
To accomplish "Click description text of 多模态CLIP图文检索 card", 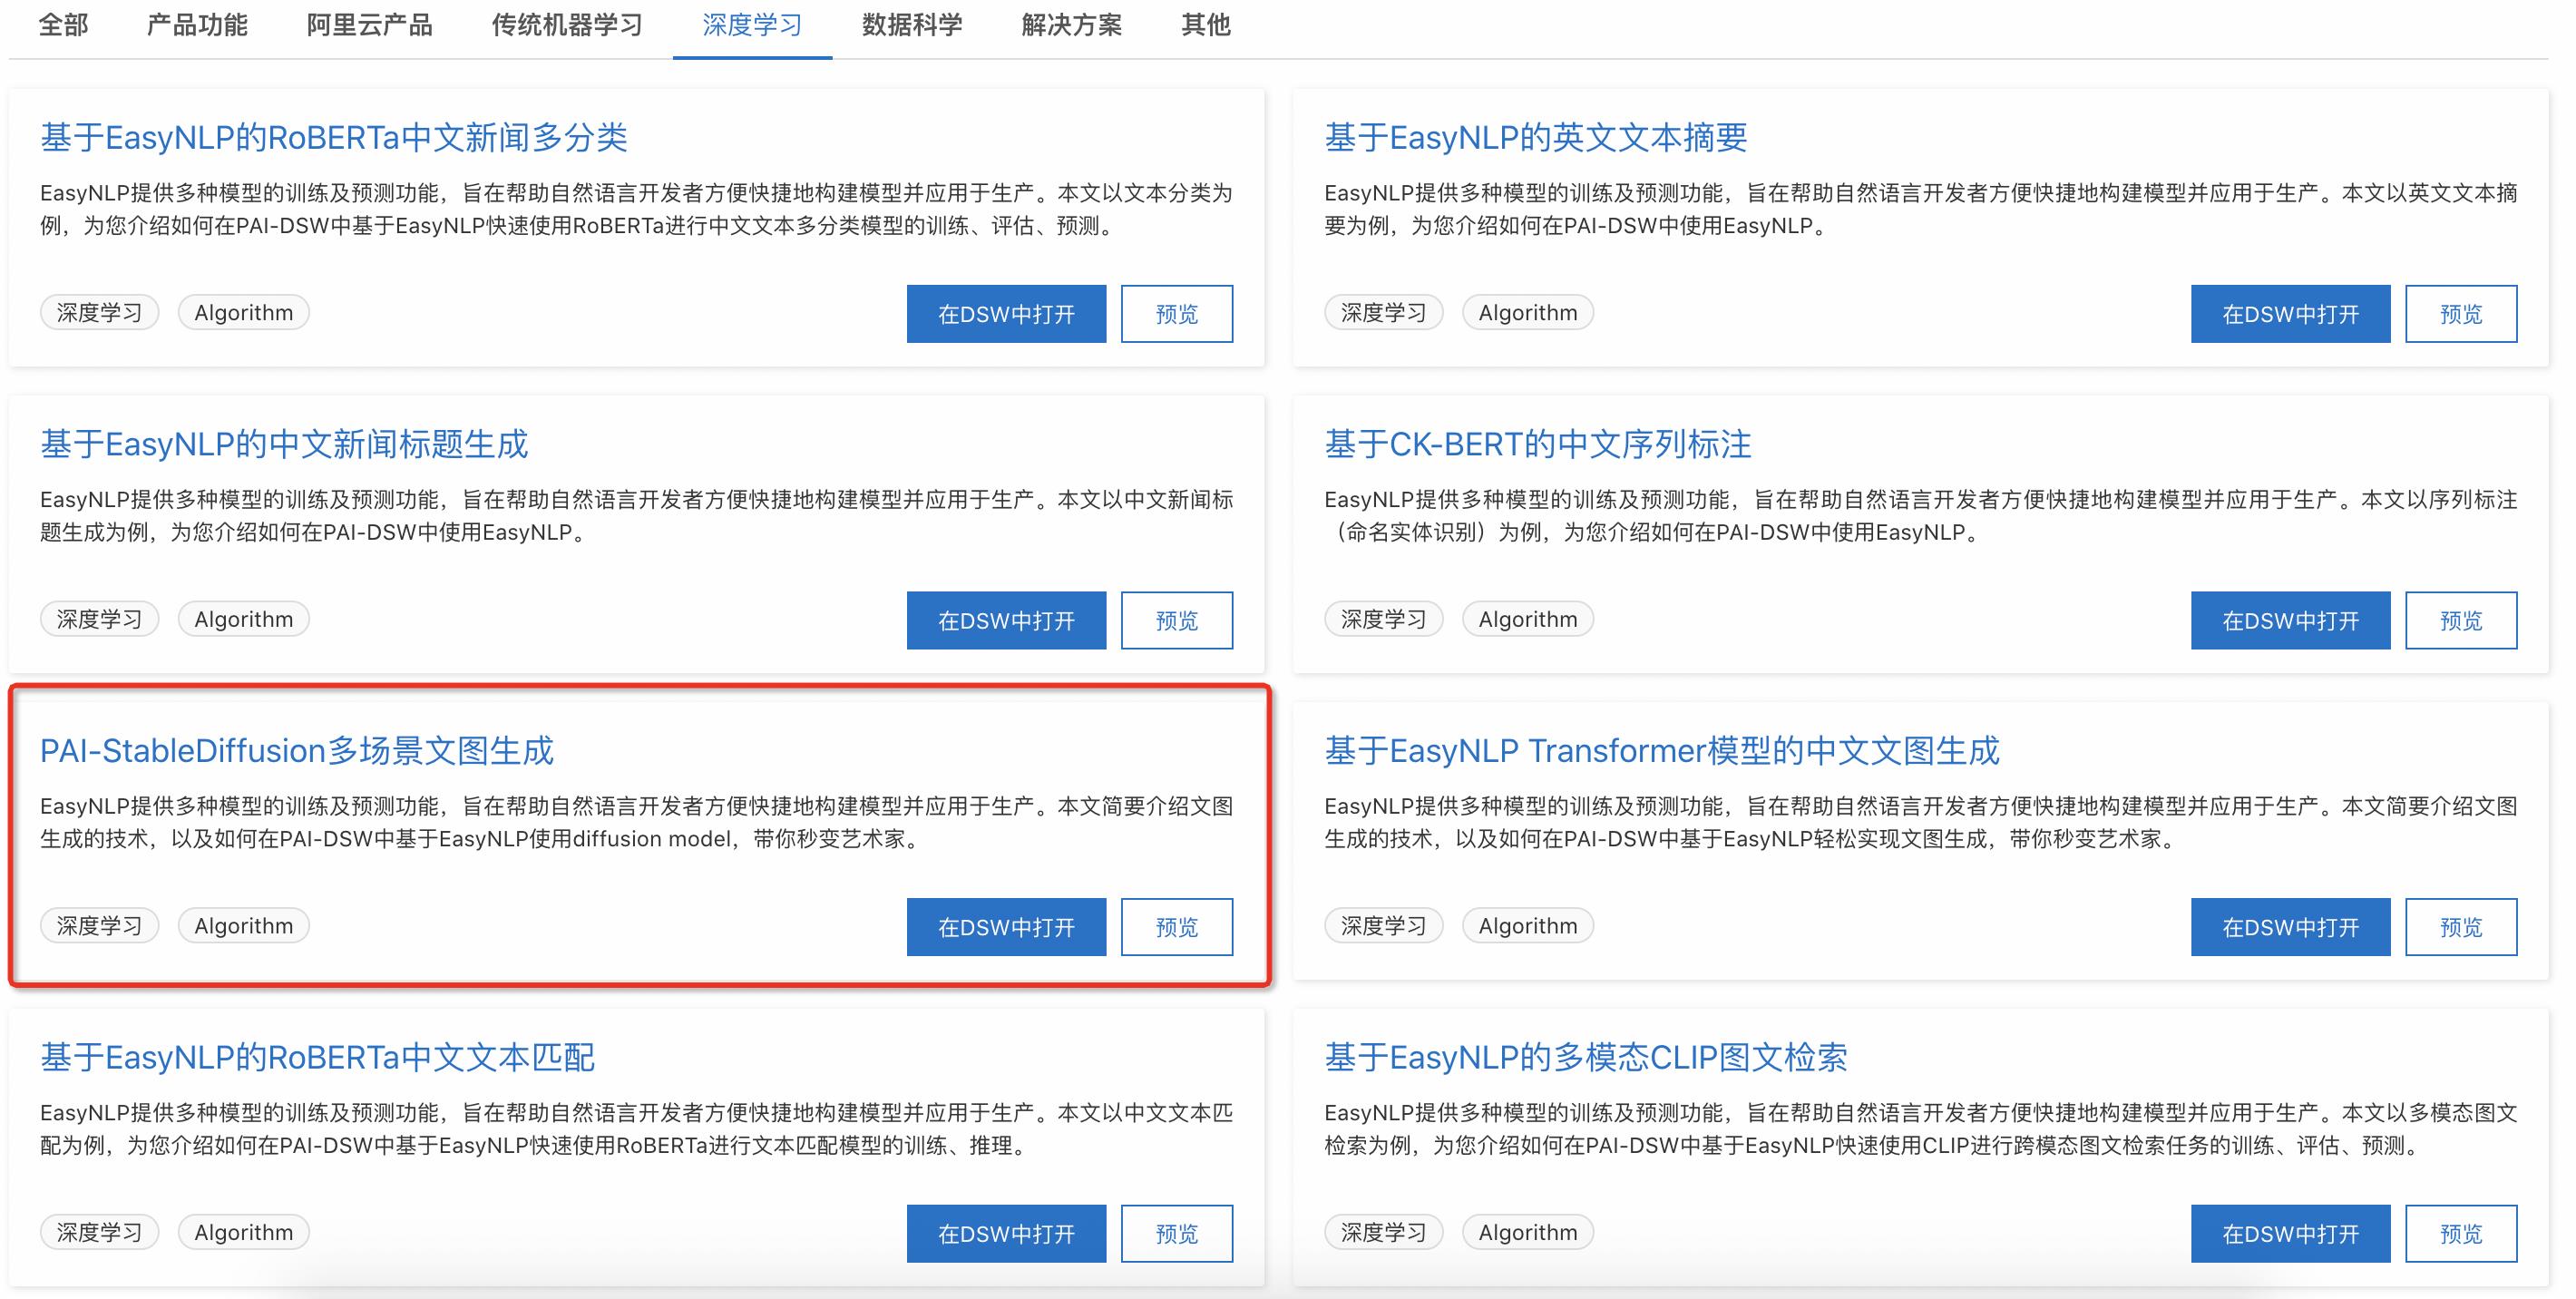I will [1921, 1129].
